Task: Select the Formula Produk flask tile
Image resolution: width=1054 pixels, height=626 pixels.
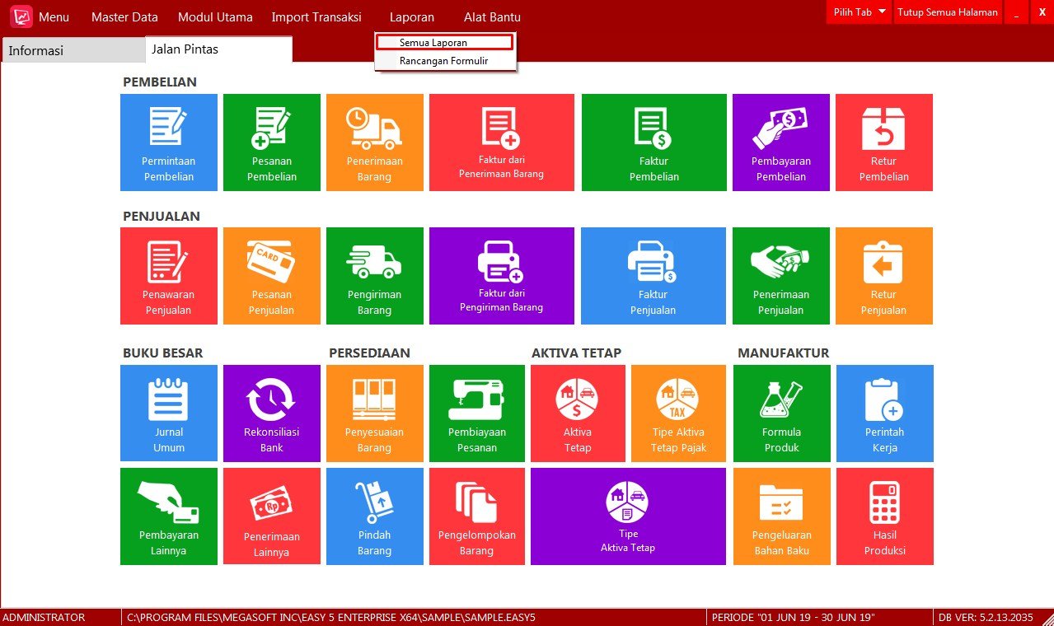Action: click(782, 413)
